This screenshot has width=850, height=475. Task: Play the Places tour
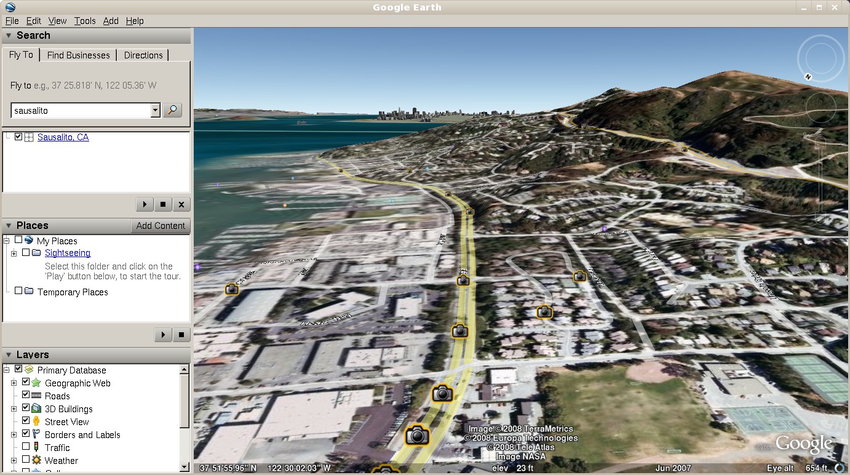coord(163,335)
